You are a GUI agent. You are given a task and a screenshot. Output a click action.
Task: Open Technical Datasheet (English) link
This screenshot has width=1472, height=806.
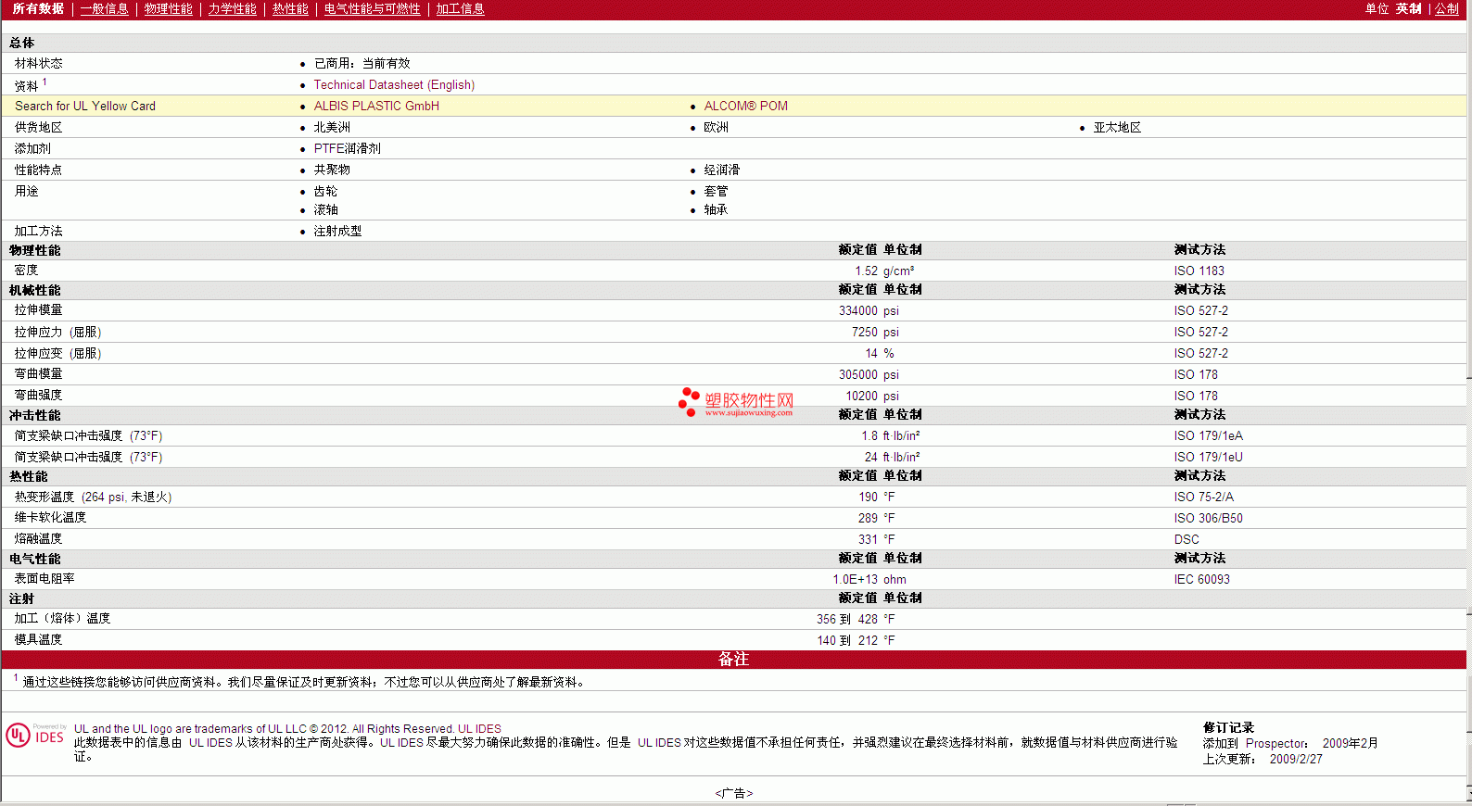click(x=394, y=84)
